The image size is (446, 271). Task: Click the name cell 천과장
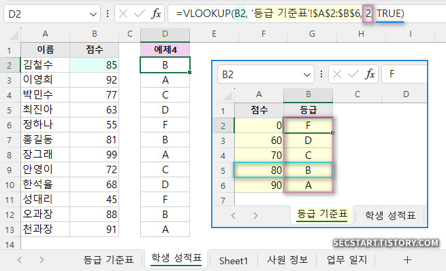[45, 230]
